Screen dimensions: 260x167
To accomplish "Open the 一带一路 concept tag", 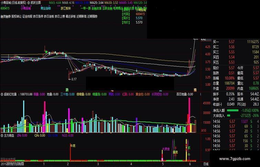I will click(x=86, y=8).
